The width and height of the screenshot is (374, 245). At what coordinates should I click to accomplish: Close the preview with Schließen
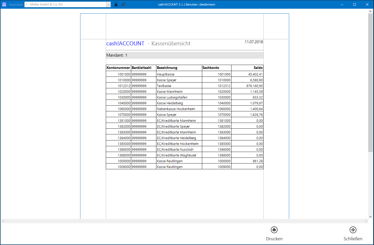click(353, 233)
